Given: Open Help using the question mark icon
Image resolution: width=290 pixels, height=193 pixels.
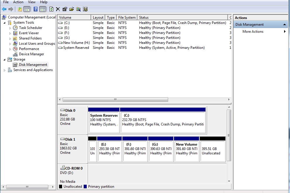Looking at the screenshot, I should click(x=35, y=9).
